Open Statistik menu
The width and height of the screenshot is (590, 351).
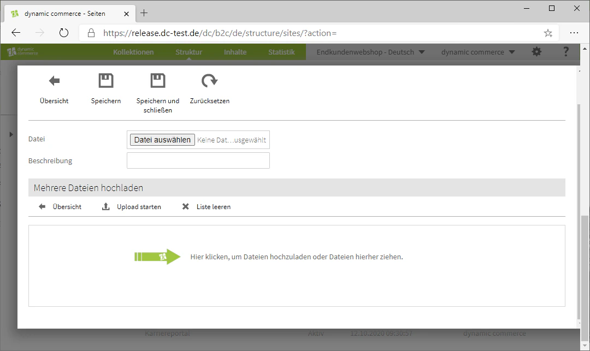(281, 52)
